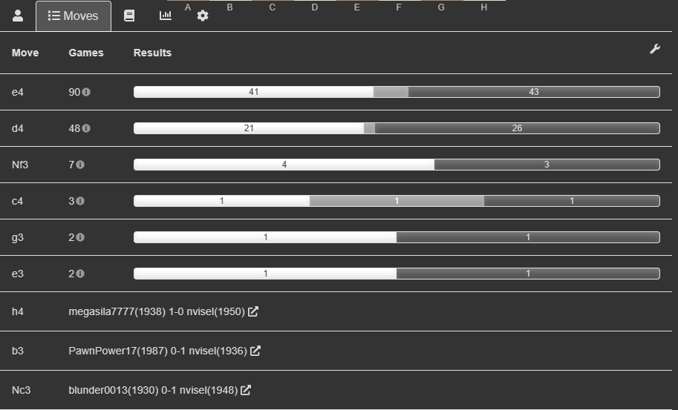Click white wins segment in e3 results bar
The width and height of the screenshot is (678, 410).
pos(265,273)
